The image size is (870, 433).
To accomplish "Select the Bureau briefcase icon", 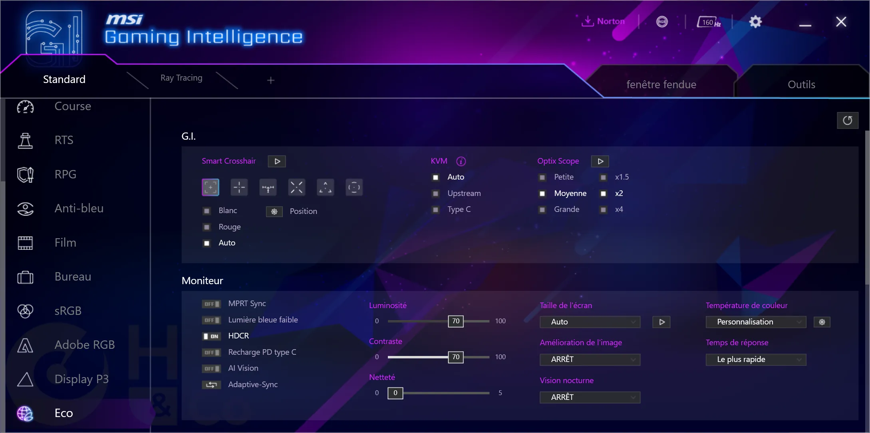I will point(25,277).
